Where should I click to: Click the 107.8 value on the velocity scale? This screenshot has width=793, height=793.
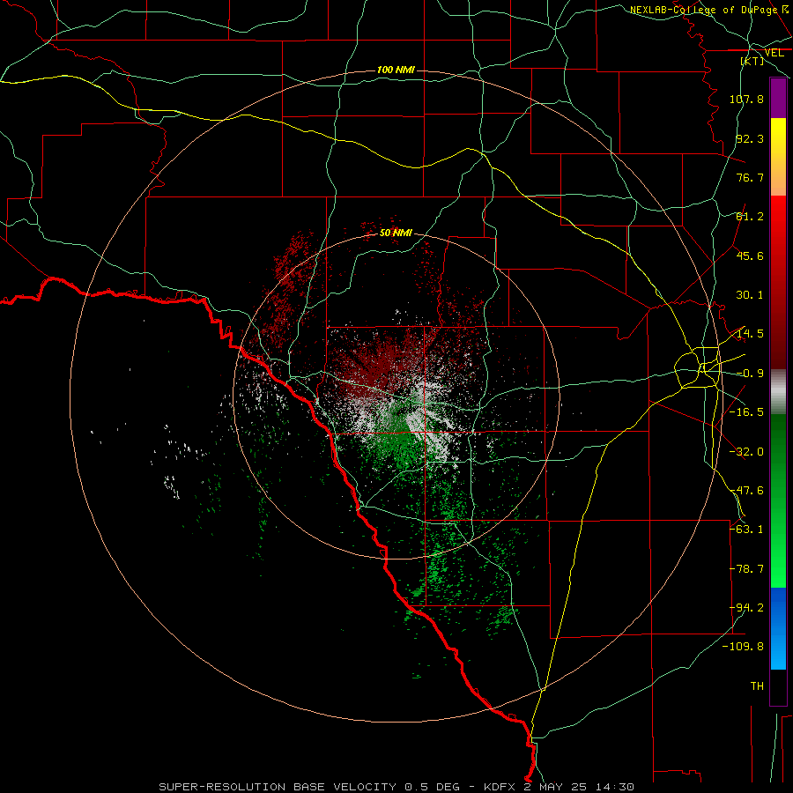point(746,99)
